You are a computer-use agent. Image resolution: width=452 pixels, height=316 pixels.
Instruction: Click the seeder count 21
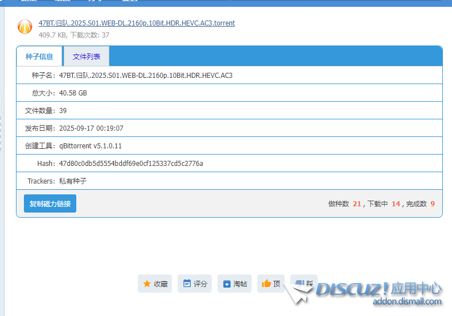357,204
